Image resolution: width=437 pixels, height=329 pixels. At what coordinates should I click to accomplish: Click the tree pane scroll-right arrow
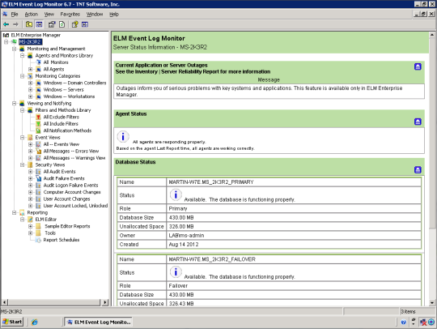click(105, 302)
